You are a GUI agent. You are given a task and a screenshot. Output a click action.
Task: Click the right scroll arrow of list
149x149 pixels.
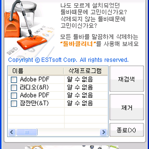[x=103, y=132]
